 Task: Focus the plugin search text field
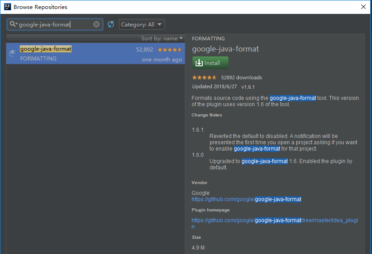pyautogui.click(x=54, y=25)
